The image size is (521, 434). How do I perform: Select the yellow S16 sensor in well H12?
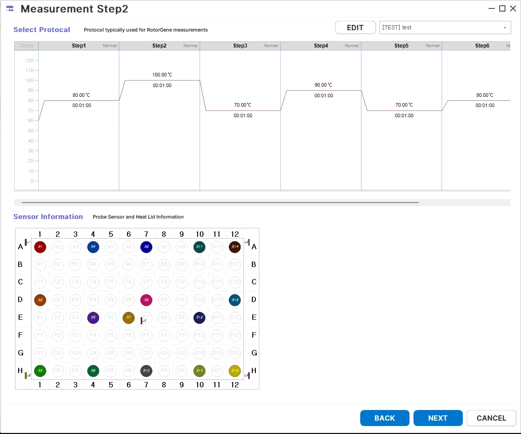235,370
